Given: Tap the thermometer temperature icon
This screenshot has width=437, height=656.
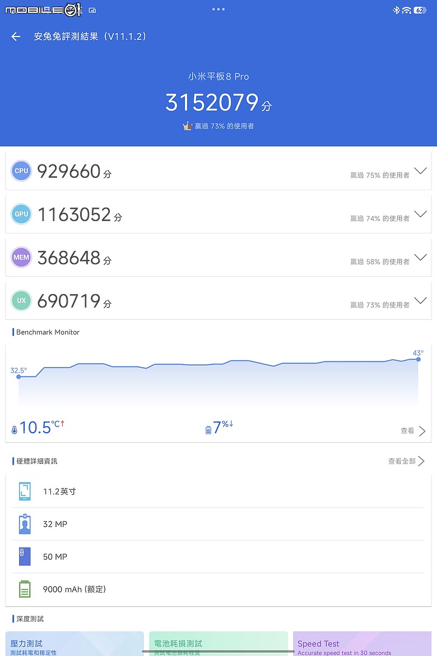Looking at the screenshot, I should coord(14,430).
